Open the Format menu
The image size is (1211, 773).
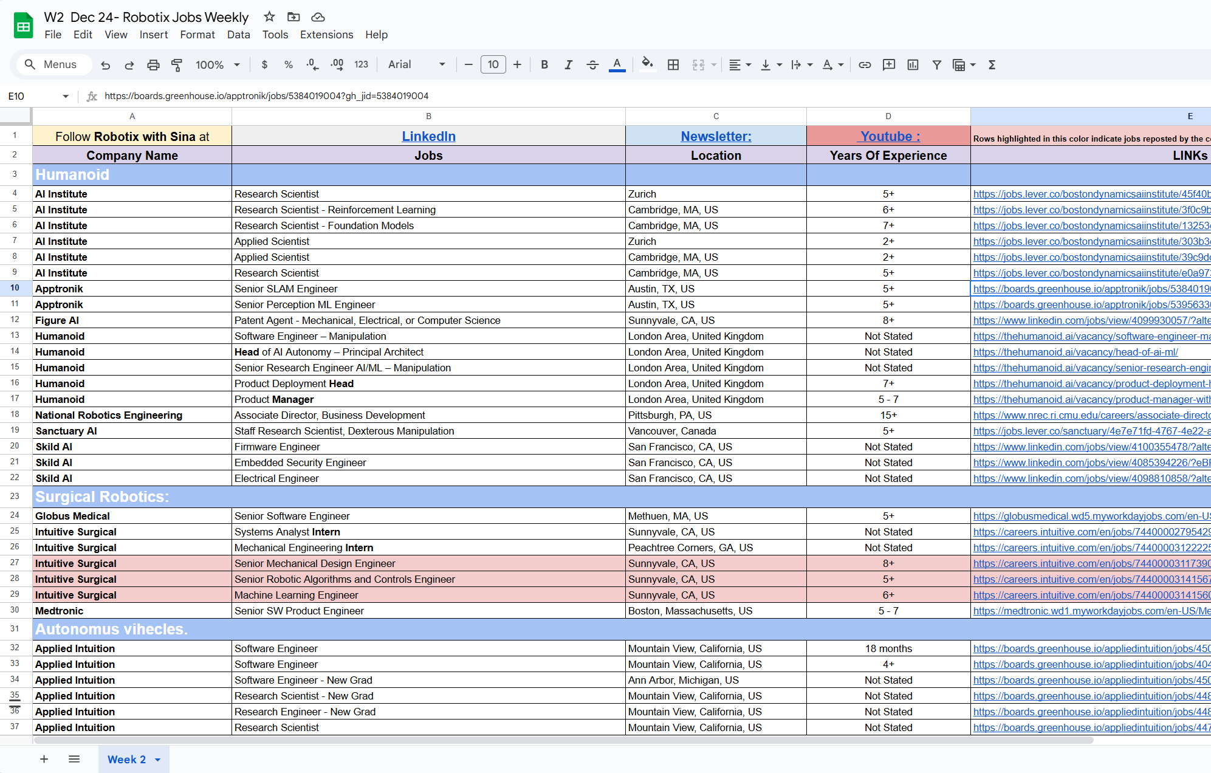click(x=197, y=35)
